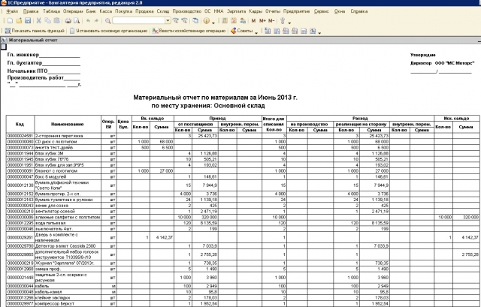Screen dimensions: 481x307
Task: Open the Зарплата menu
Action: (236, 11)
